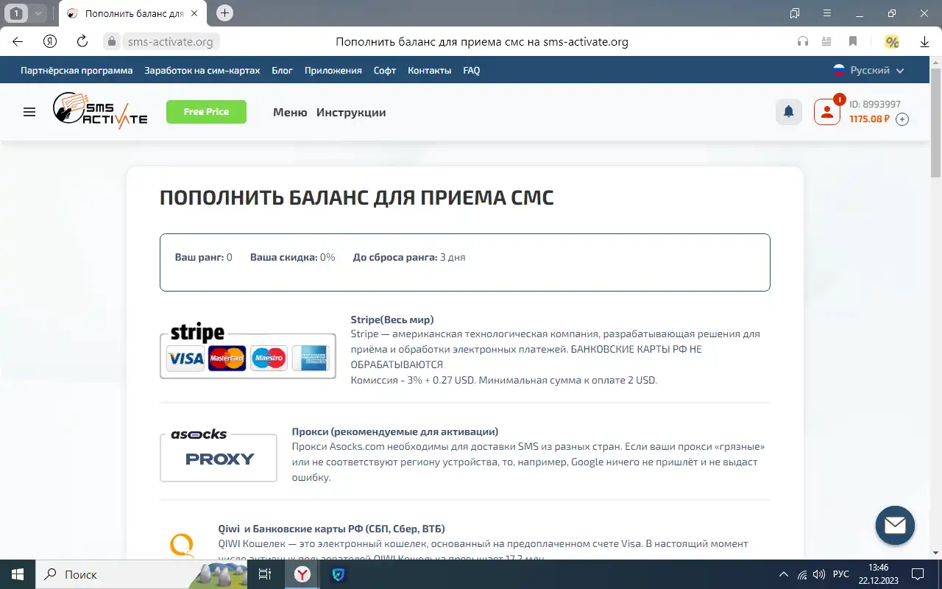Show hidden system tray icons
The width and height of the screenshot is (942, 589).
coord(784,574)
